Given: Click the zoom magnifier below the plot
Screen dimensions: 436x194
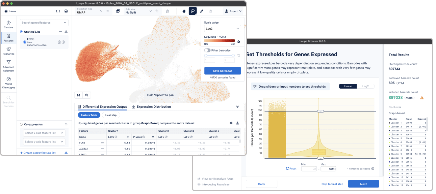Looking at the screenshot, I should tap(87, 95).
